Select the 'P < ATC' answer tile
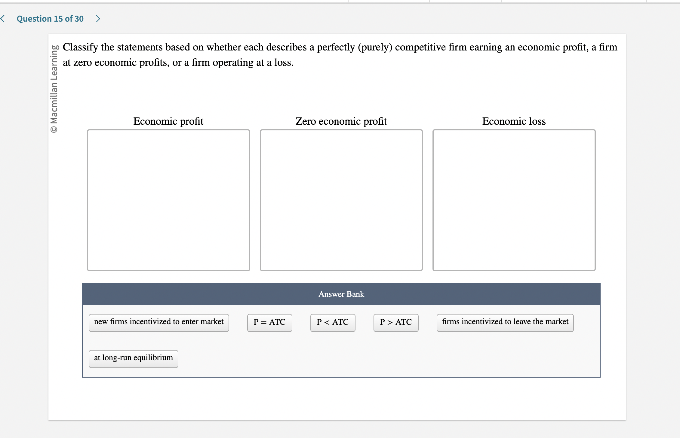Image resolution: width=680 pixels, height=438 pixels. [332, 322]
